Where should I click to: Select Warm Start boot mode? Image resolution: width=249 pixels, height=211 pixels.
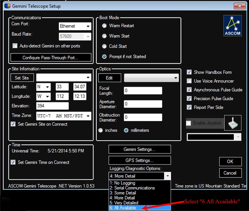(x=104, y=36)
